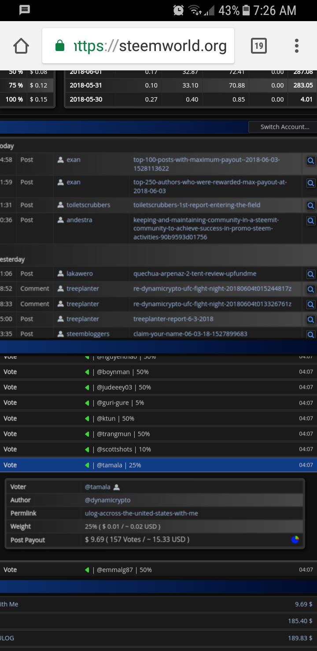Open magnifier for andestra post row
Screen dimensions: 317x651
pos(311,221)
